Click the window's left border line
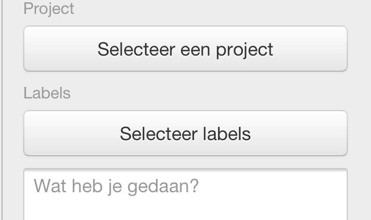Viewport: 371px width, 220px height. pos(2,110)
